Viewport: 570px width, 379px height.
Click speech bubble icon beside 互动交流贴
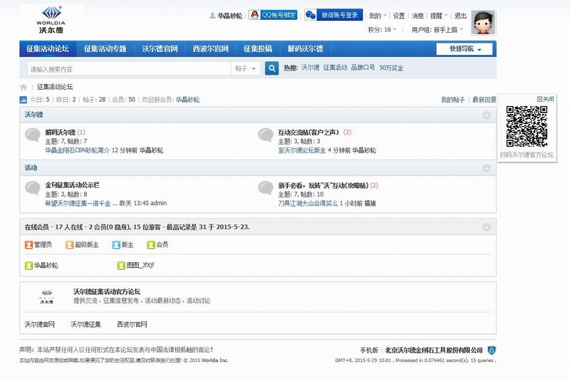click(x=266, y=135)
